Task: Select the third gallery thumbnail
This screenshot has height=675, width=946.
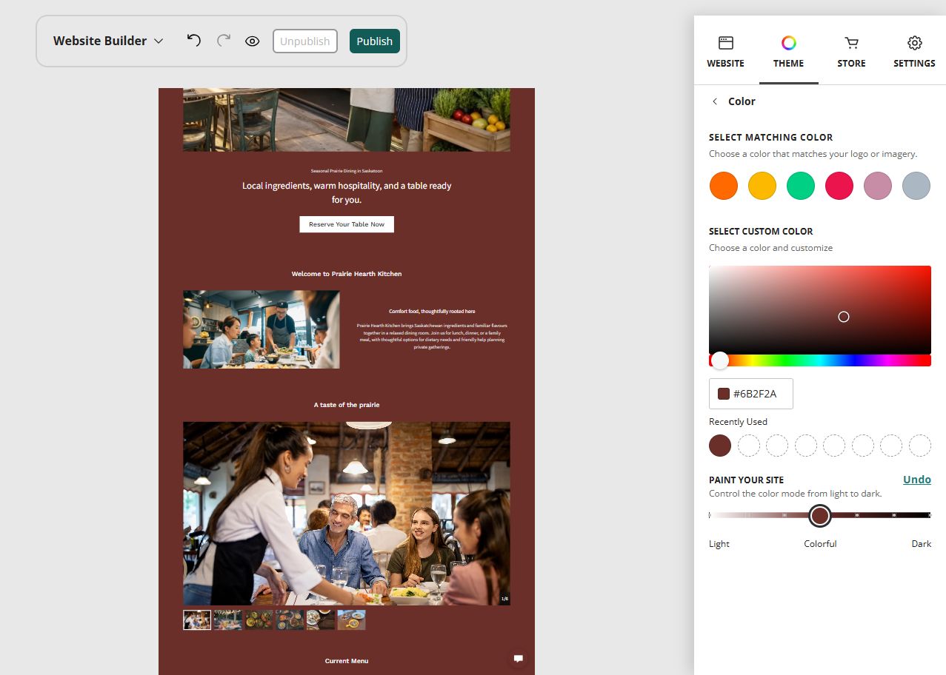Action: pyautogui.click(x=259, y=620)
